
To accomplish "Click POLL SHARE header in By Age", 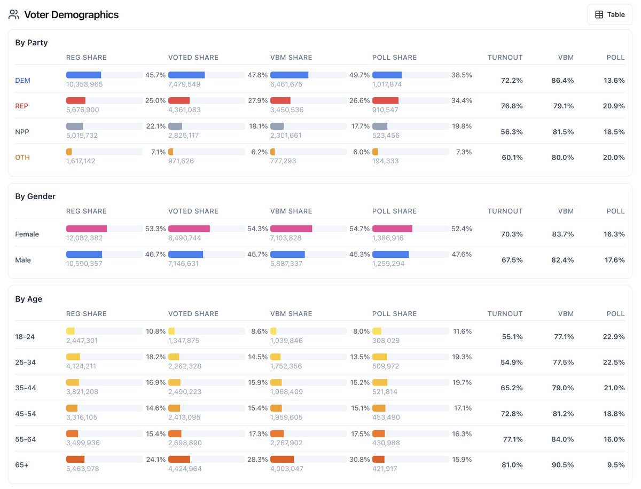I will pyautogui.click(x=394, y=313).
